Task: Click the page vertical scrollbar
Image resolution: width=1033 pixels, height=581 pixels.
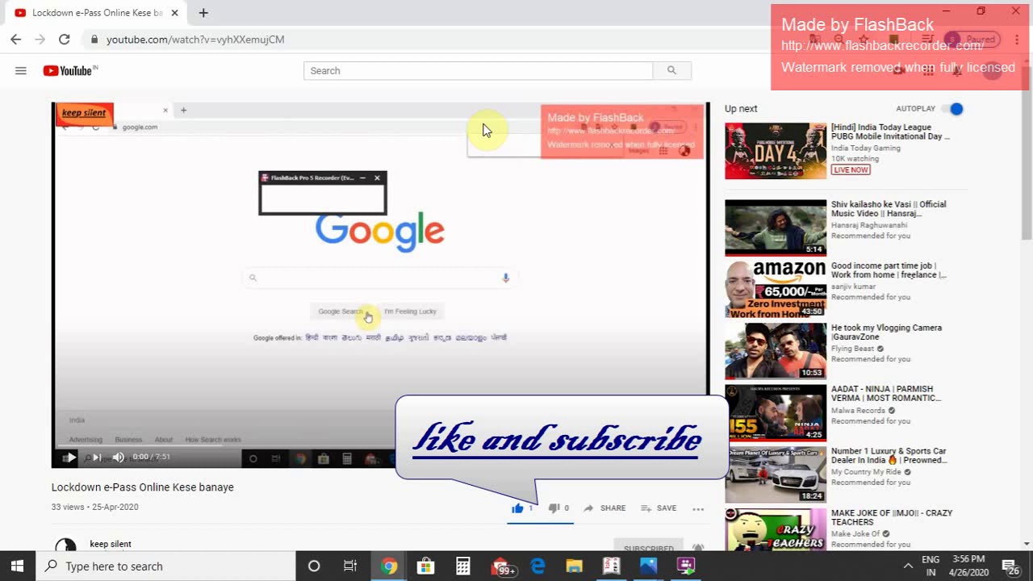Action: point(1027,153)
